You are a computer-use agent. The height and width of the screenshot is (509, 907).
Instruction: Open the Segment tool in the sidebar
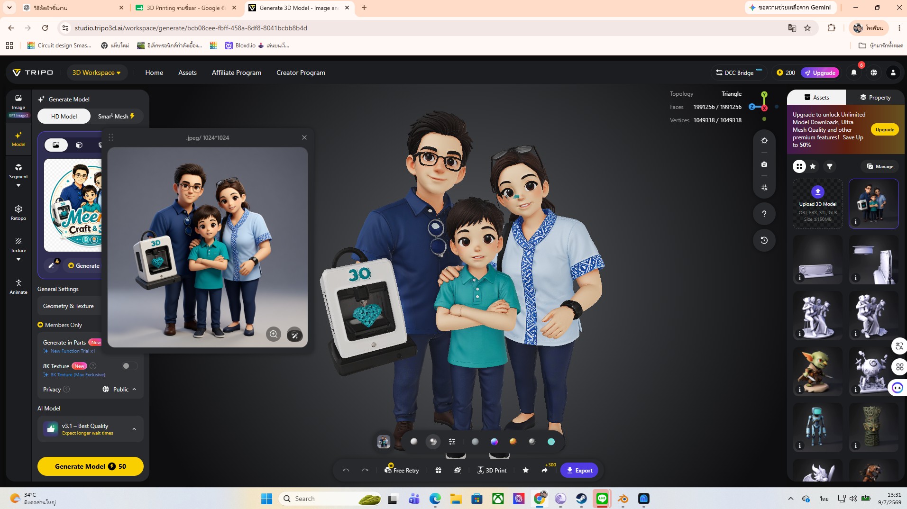(18, 171)
